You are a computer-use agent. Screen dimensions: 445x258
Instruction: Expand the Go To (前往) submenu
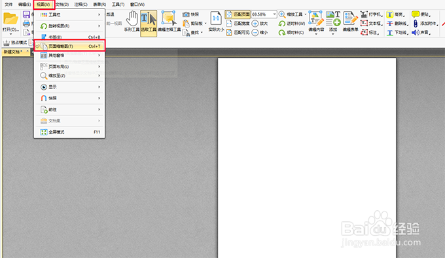tap(69, 109)
